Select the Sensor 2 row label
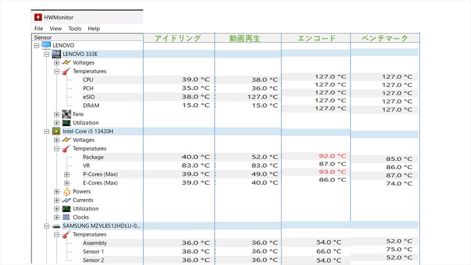471x265 pixels. click(93, 260)
